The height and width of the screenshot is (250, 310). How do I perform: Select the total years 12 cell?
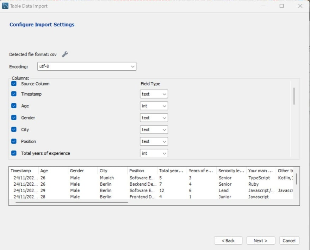point(162,191)
